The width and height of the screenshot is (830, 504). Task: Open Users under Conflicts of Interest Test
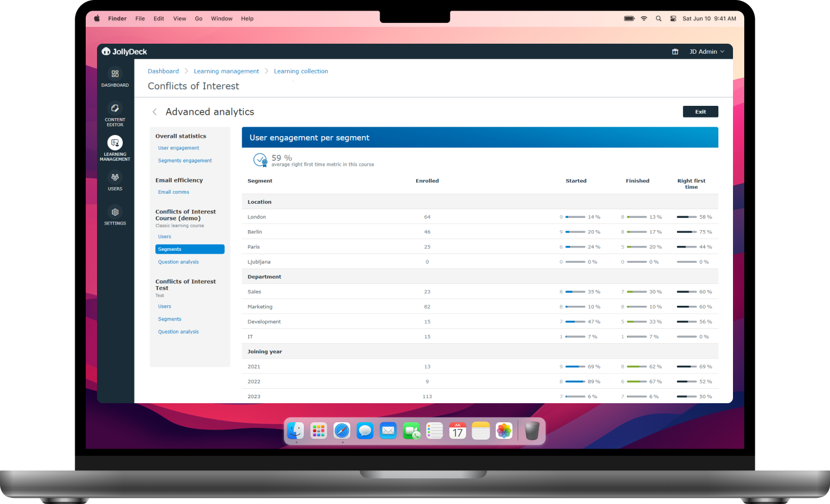point(164,306)
